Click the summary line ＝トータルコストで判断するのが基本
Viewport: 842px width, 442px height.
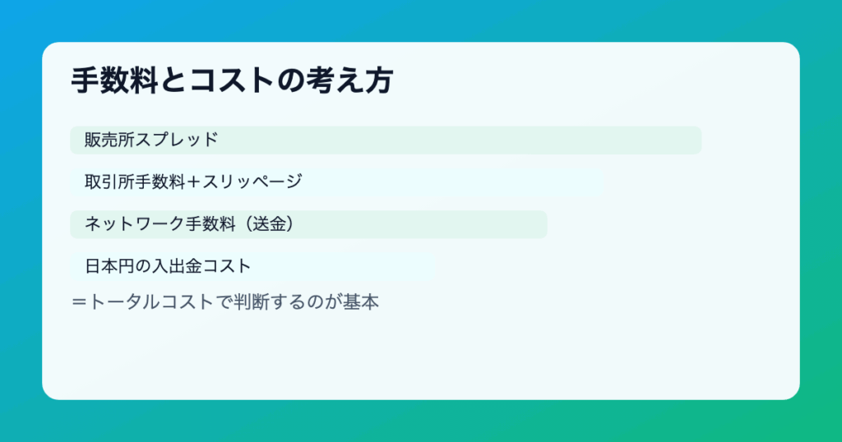[225, 302]
